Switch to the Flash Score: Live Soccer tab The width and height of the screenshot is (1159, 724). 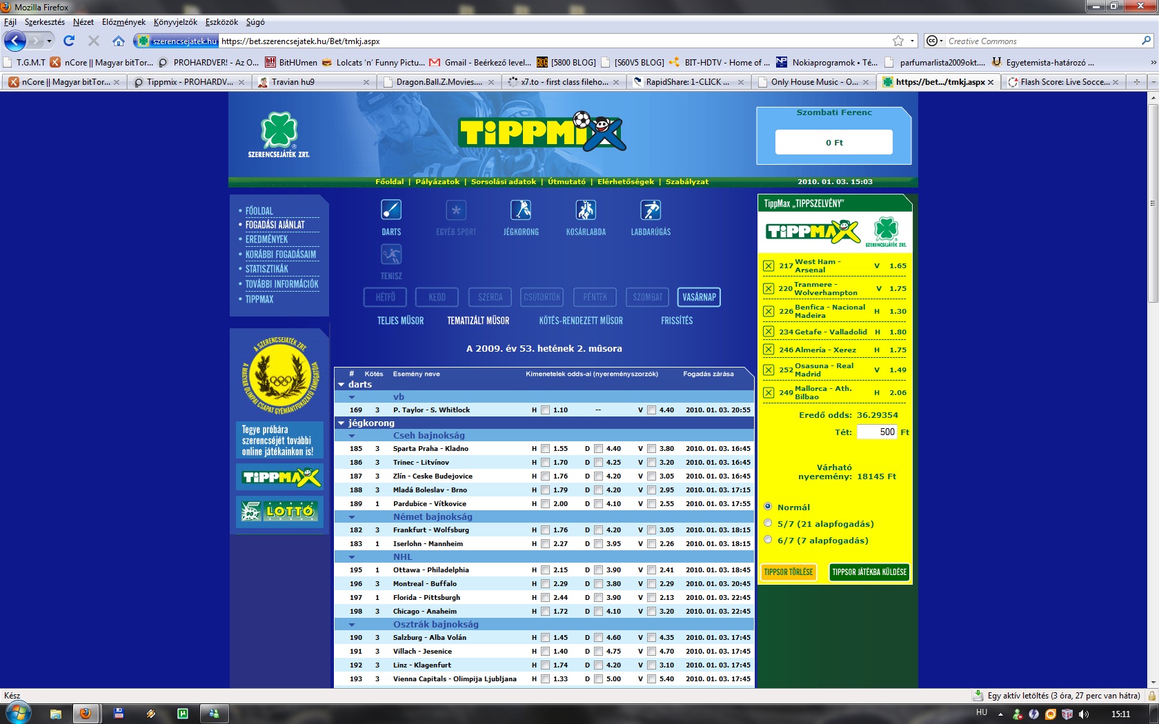click(1064, 82)
